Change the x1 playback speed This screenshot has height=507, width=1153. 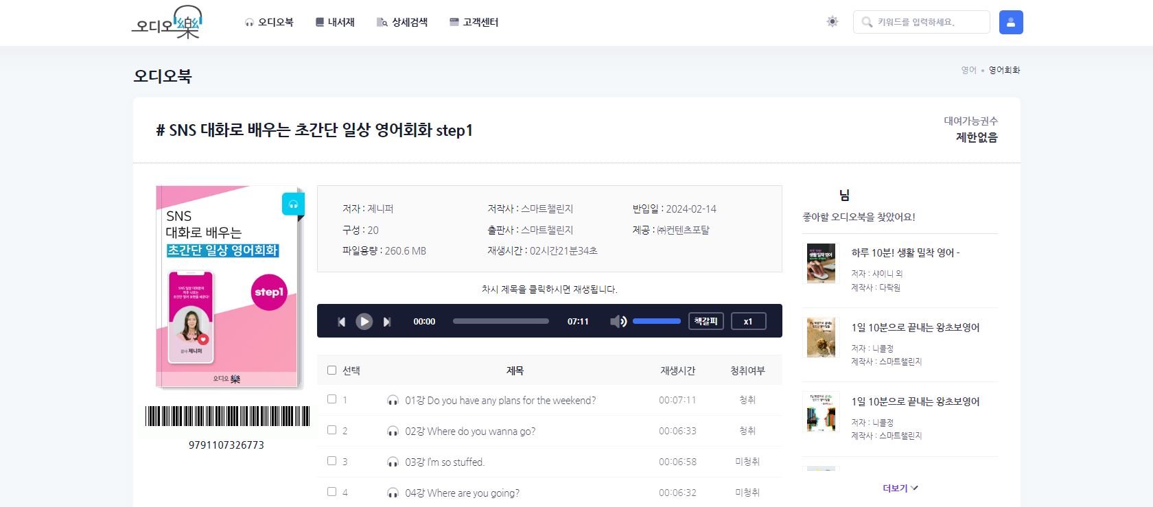[748, 321]
